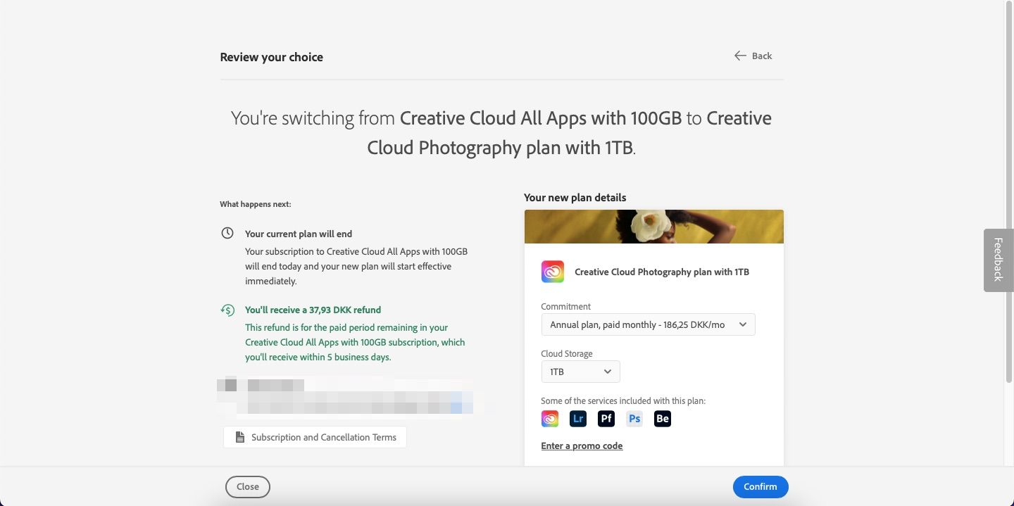Click the Lightroom (Lr) service icon

pos(578,419)
